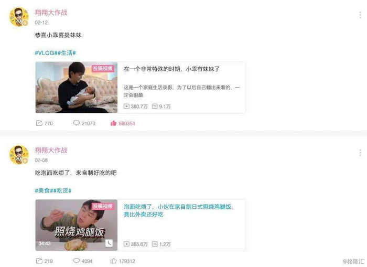367x267 pixels.
Task: Open the #生活# hashtag
Action: point(67,53)
